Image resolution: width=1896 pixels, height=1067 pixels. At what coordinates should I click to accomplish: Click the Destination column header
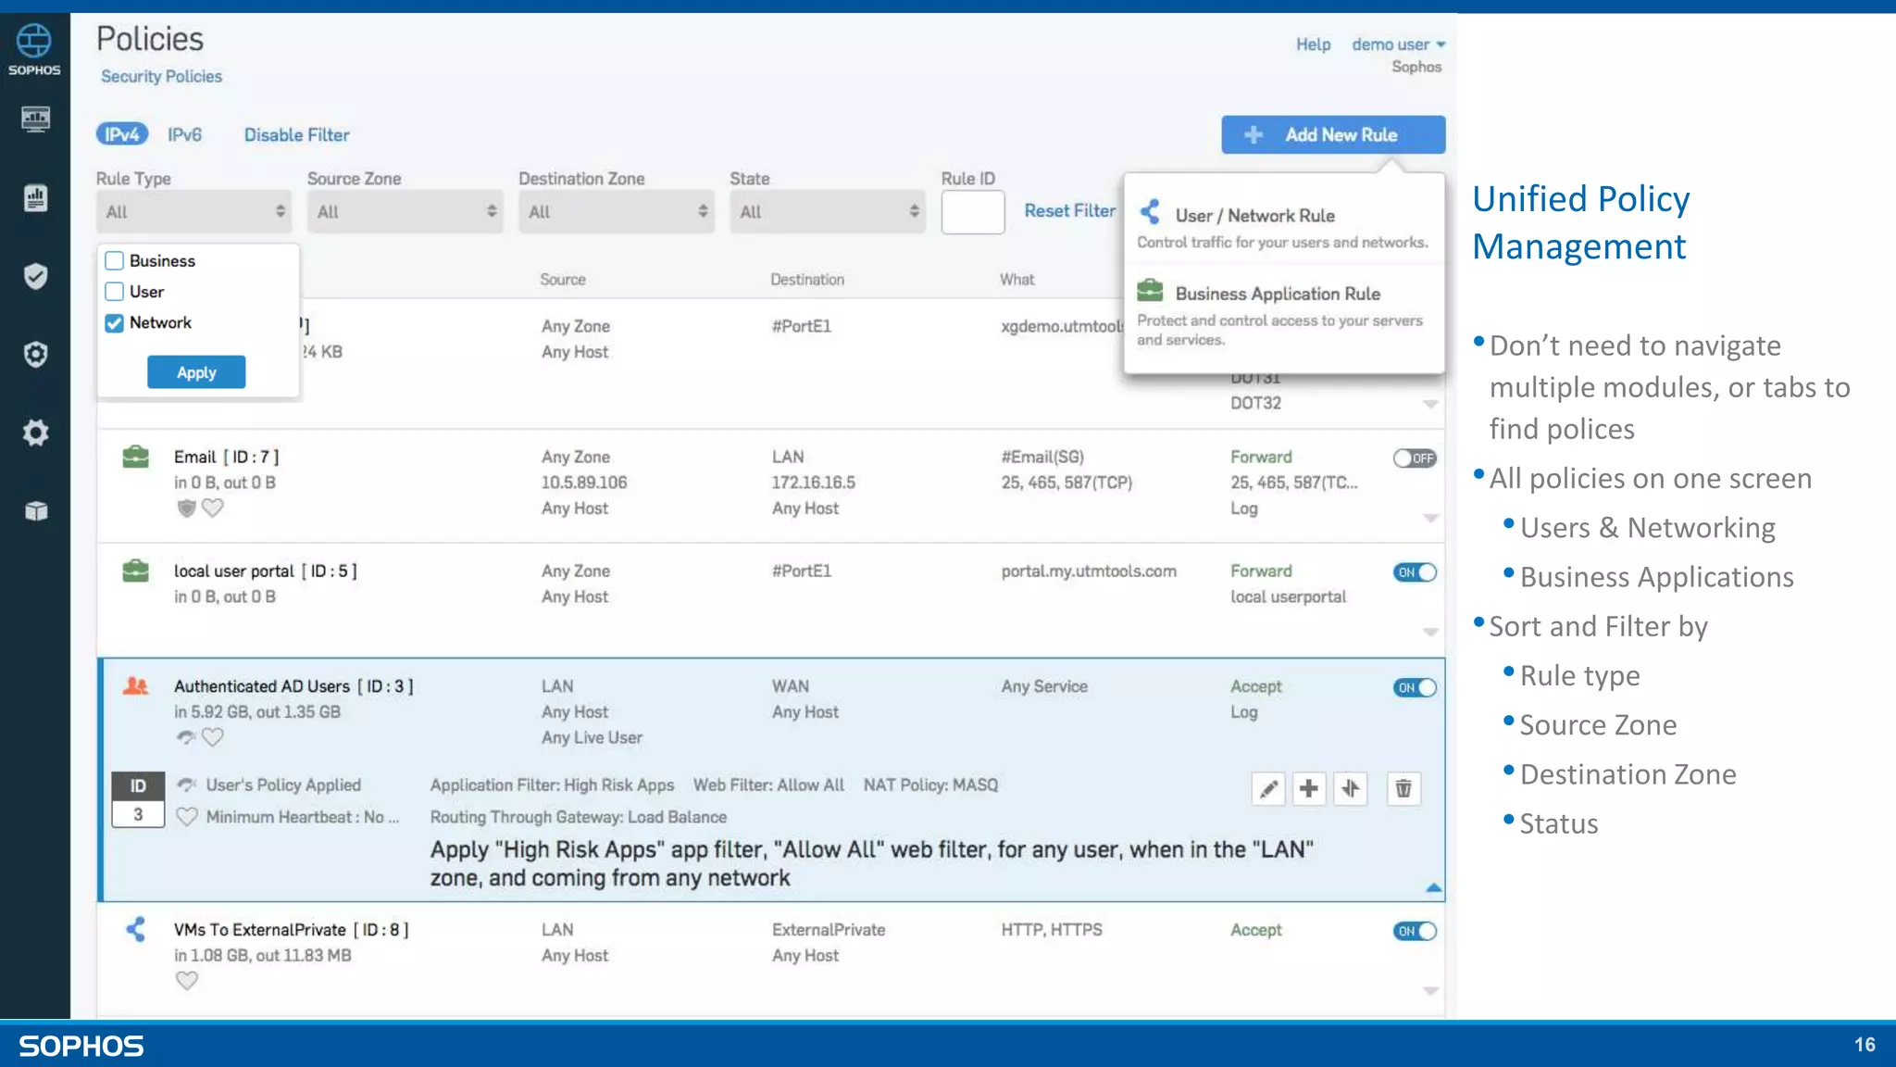pos(807,280)
